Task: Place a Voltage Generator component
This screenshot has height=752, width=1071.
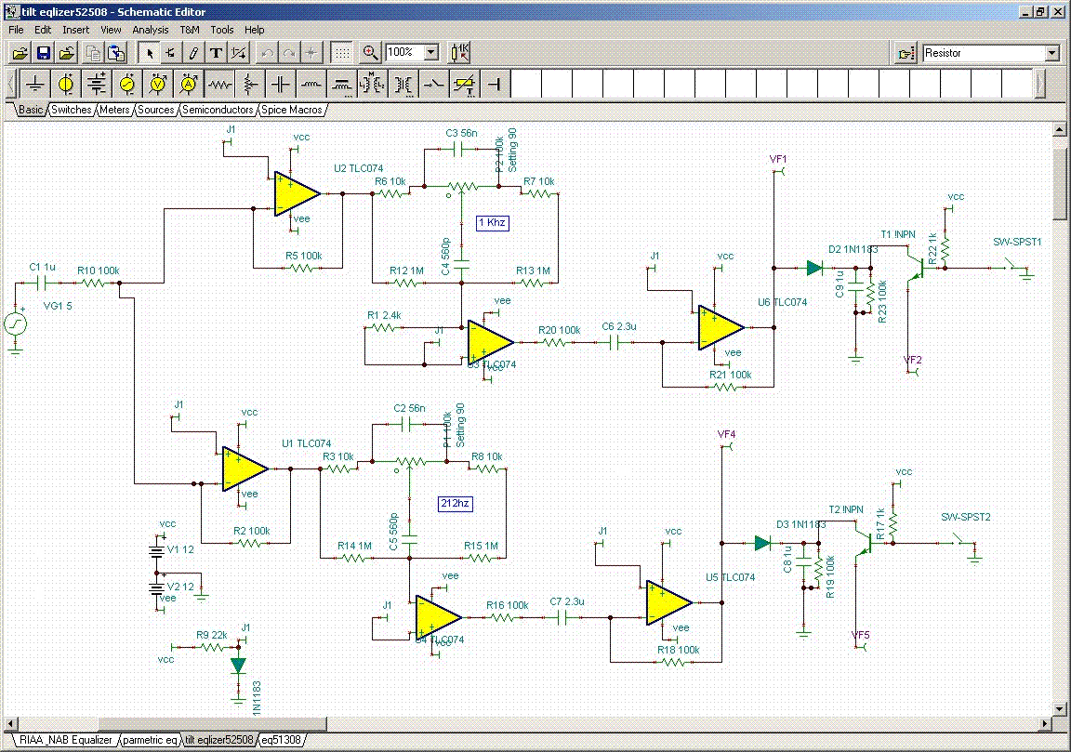Action: [127, 84]
